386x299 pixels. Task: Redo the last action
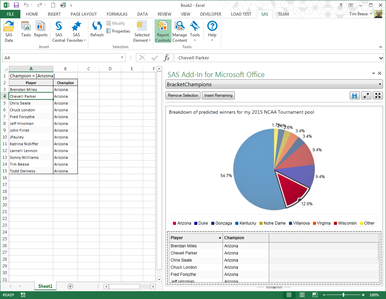click(39, 5)
